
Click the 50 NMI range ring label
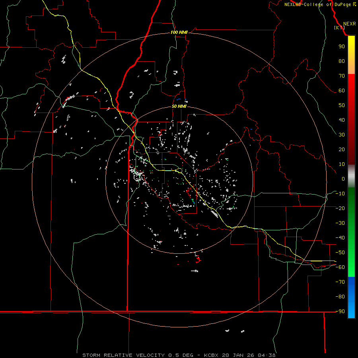179,106
